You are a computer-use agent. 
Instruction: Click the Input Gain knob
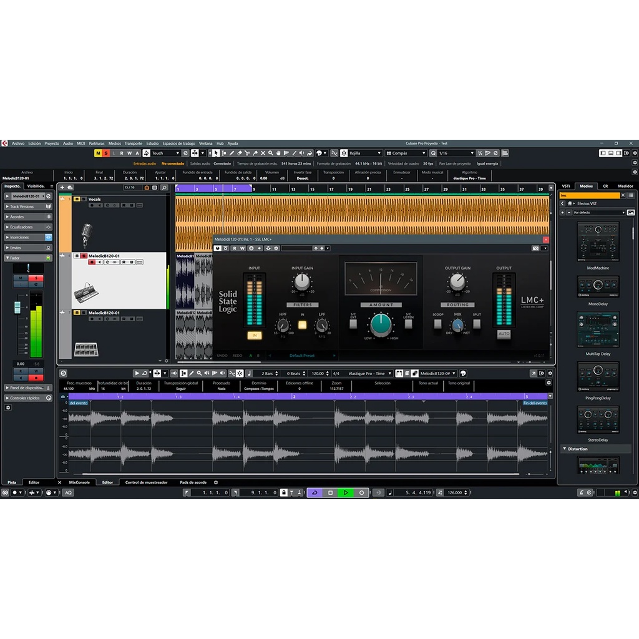click(x=302, y=281)
